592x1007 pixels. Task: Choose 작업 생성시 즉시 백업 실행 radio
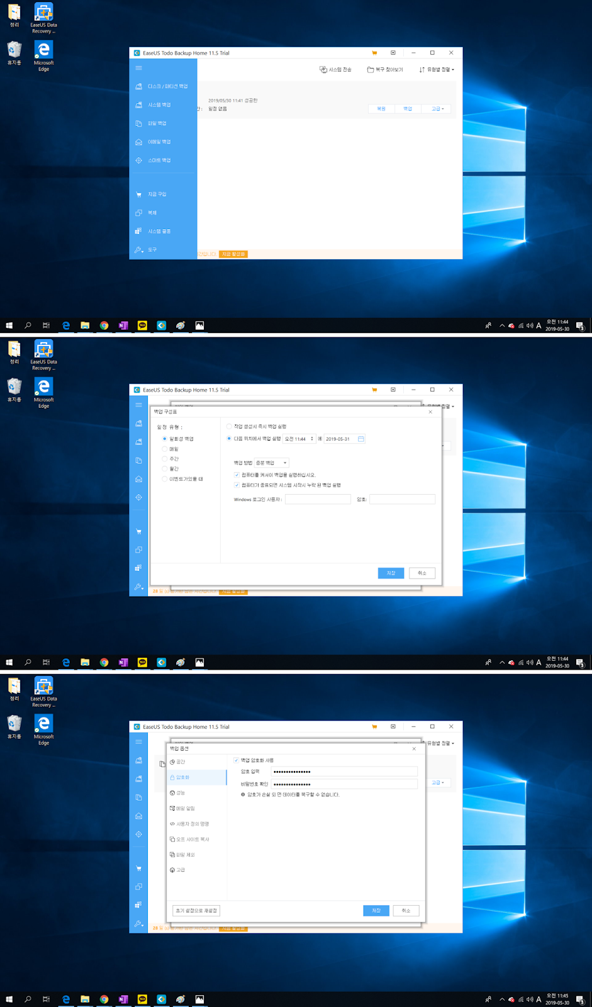coord(229,426)
